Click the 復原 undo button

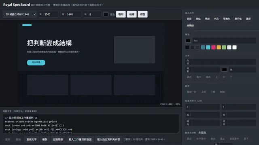click(x=7, y=139)
